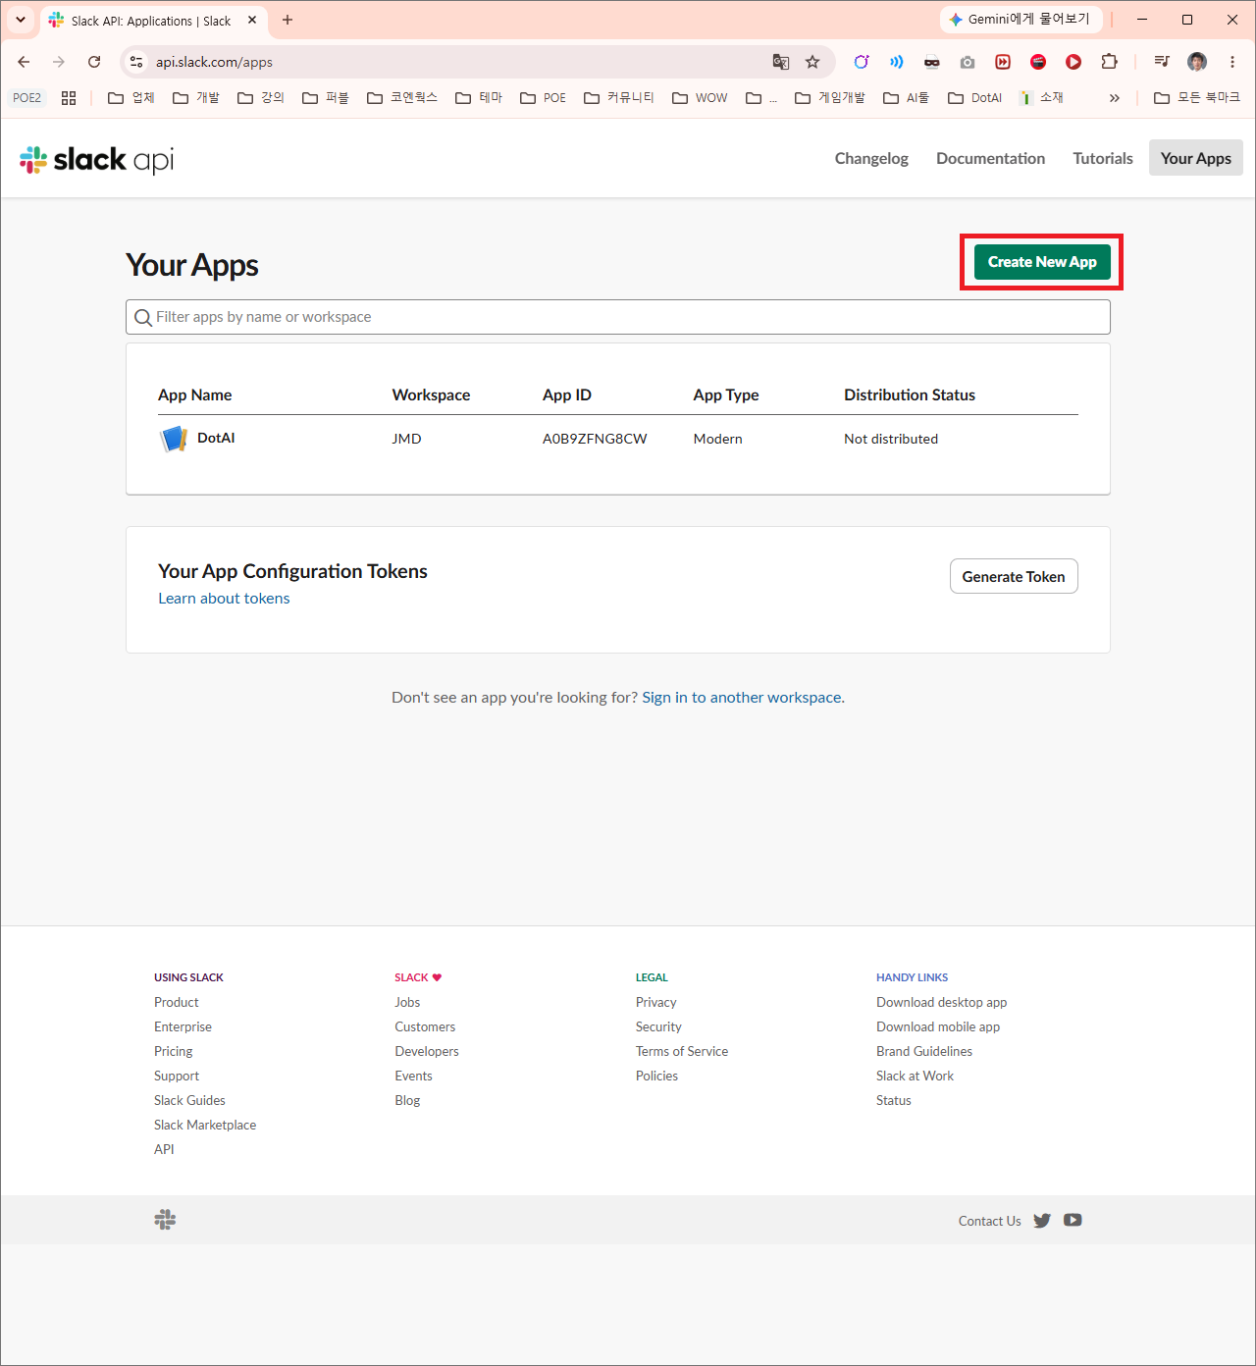Open the Changelog nav item
1256x1366 pixels.
click(x=871, y=158)
